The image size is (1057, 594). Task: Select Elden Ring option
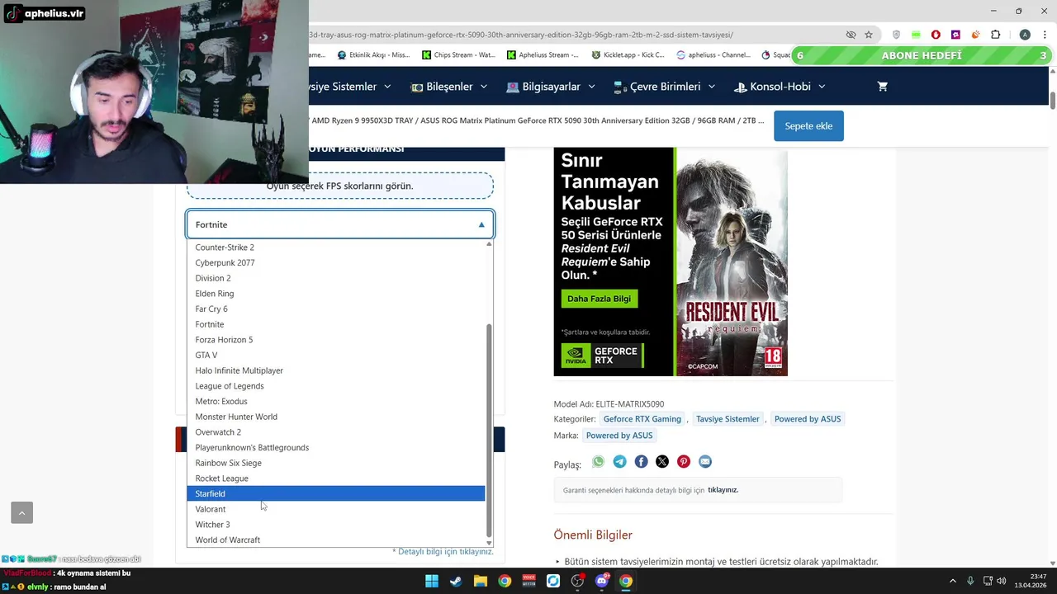tap(336, 294)
